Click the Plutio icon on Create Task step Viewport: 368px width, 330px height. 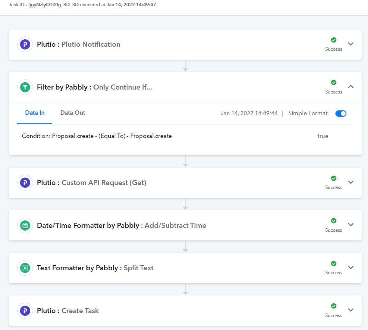[x=25, y=310]
